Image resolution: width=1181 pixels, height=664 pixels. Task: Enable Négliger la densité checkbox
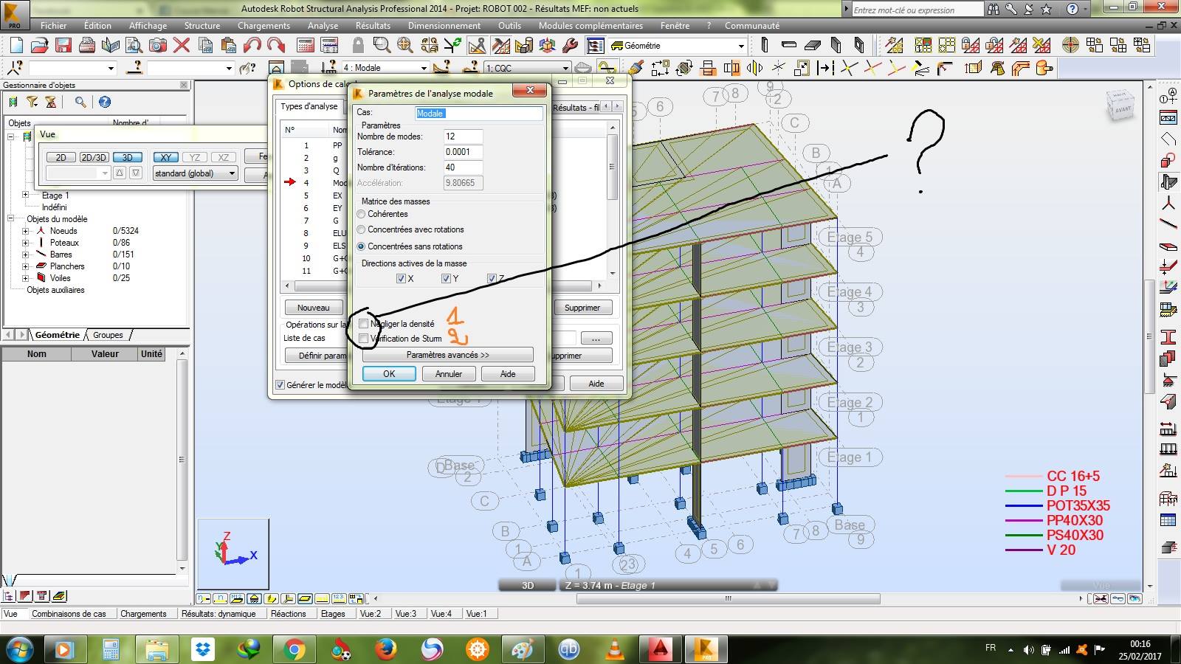[x=363, y=324]
